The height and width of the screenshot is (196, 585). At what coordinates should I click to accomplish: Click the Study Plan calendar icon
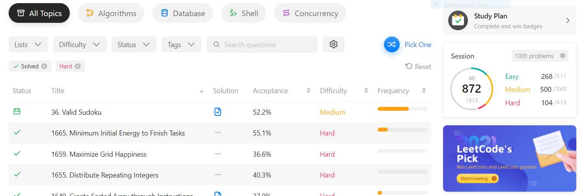(x=458, y=21)
